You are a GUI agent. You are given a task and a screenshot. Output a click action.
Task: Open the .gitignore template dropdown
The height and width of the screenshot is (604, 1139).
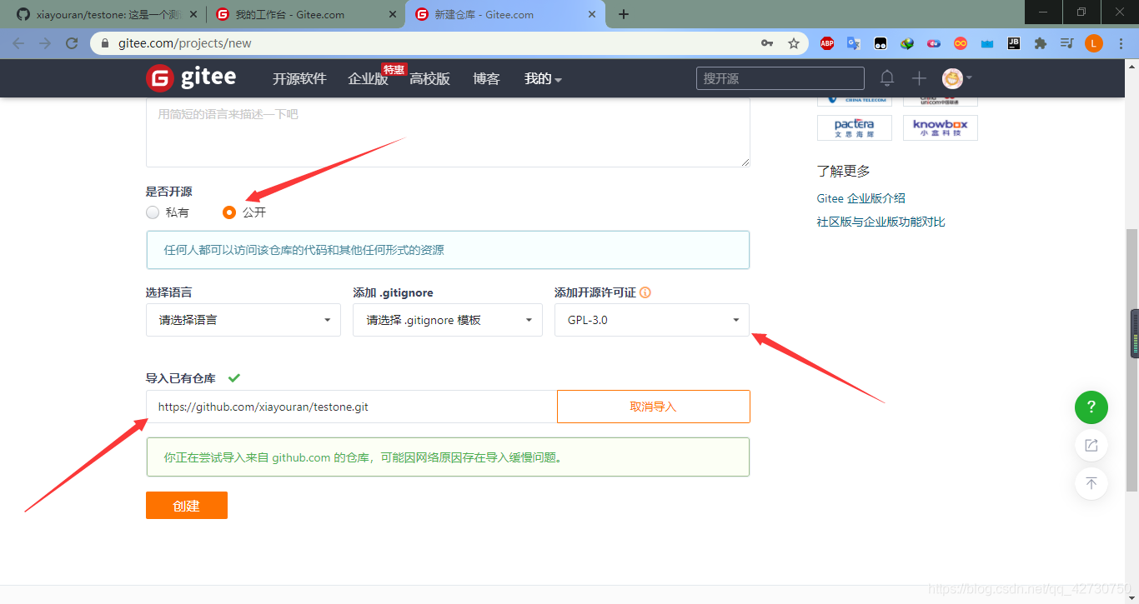tap(447, 320)
